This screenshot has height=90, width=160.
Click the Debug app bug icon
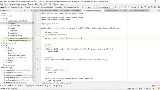(125, 7)
